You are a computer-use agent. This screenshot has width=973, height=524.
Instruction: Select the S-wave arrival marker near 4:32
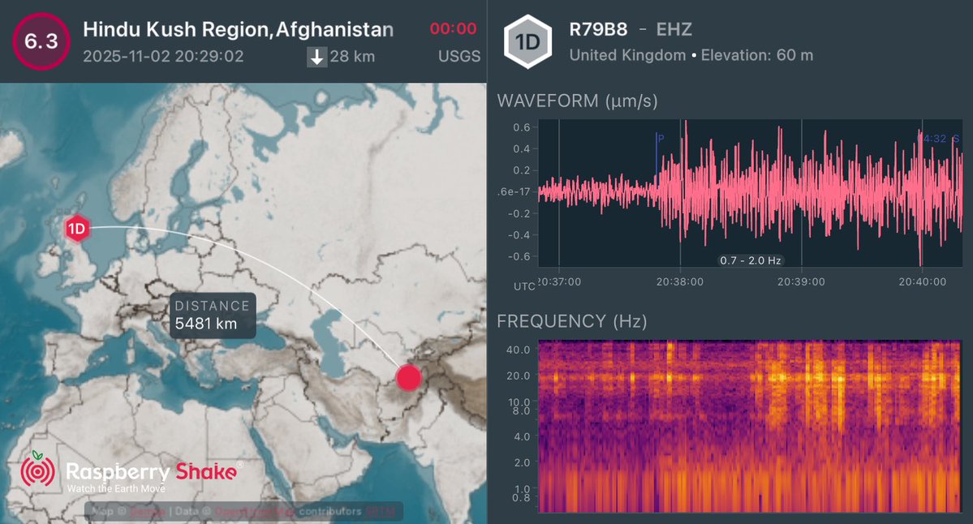954,138
